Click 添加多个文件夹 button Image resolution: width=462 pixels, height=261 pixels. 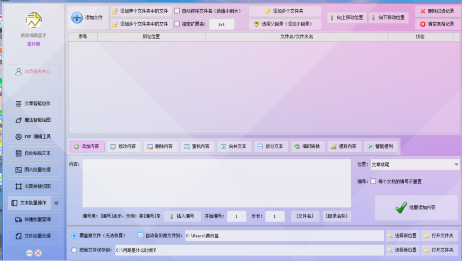(285, 11)
